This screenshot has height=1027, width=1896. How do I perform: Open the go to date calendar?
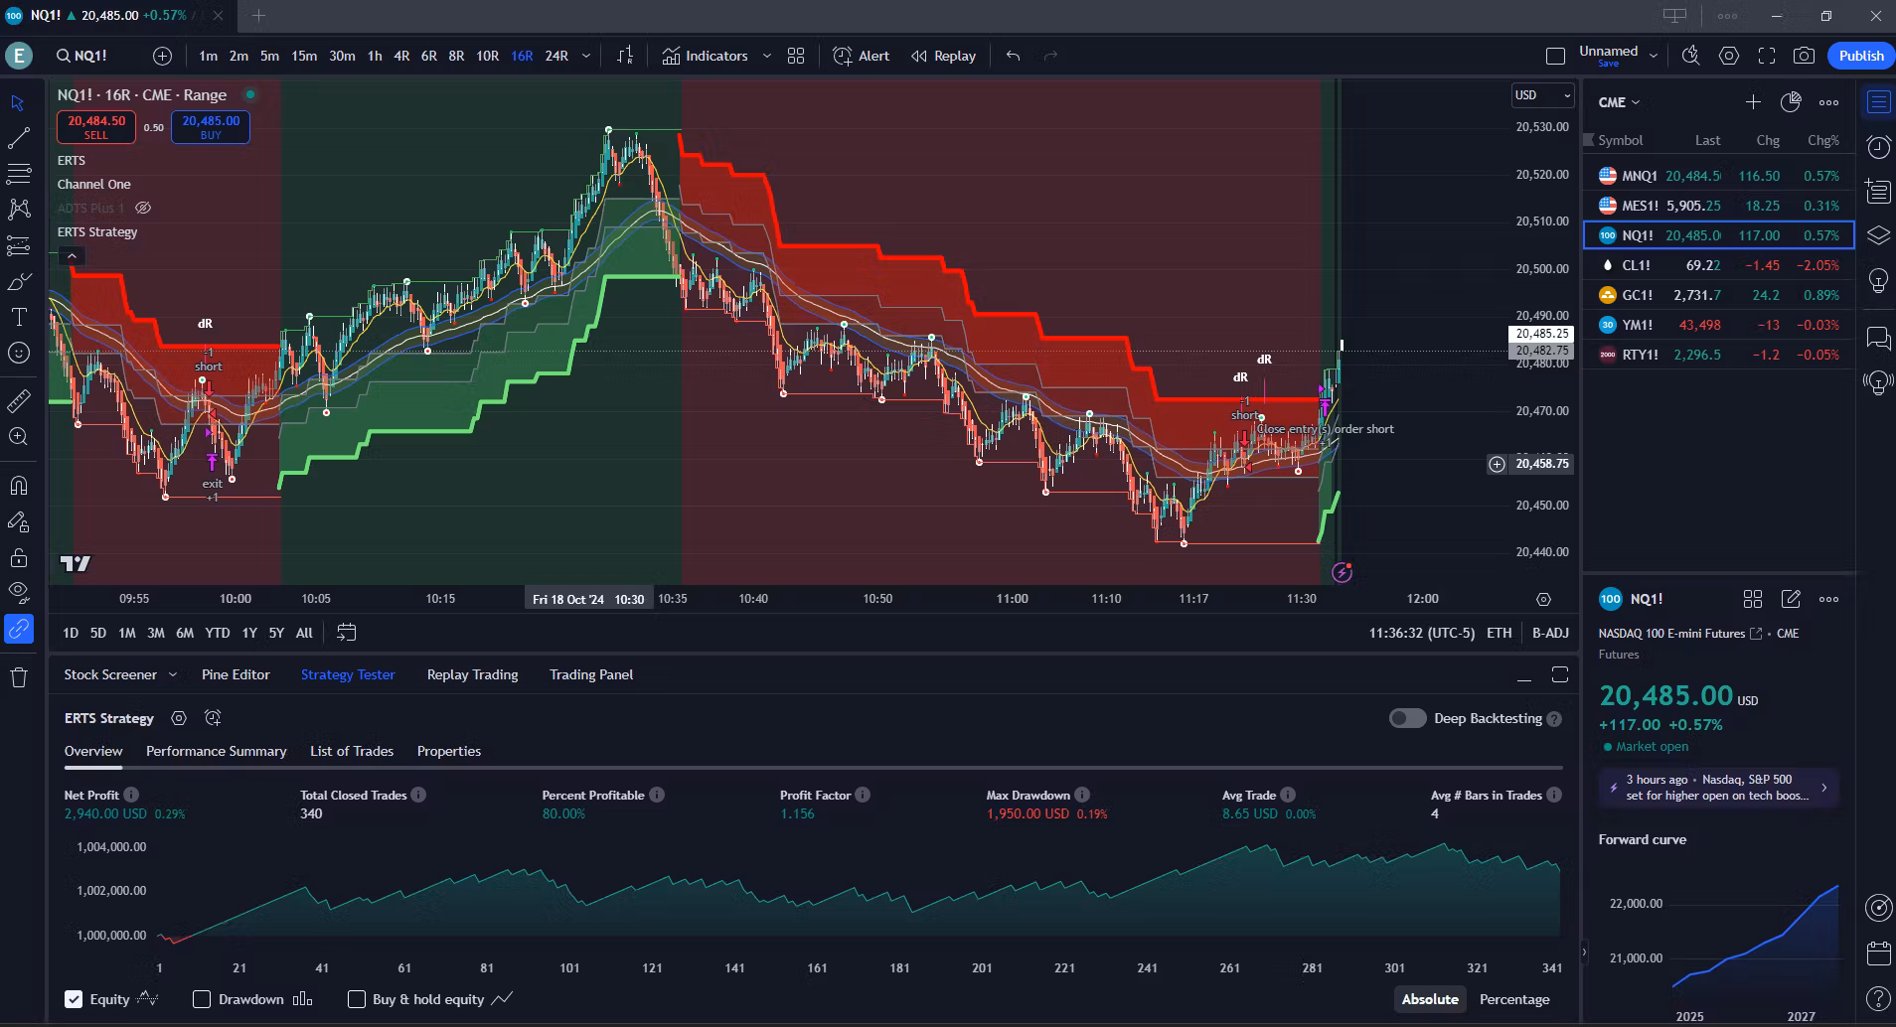347,633
